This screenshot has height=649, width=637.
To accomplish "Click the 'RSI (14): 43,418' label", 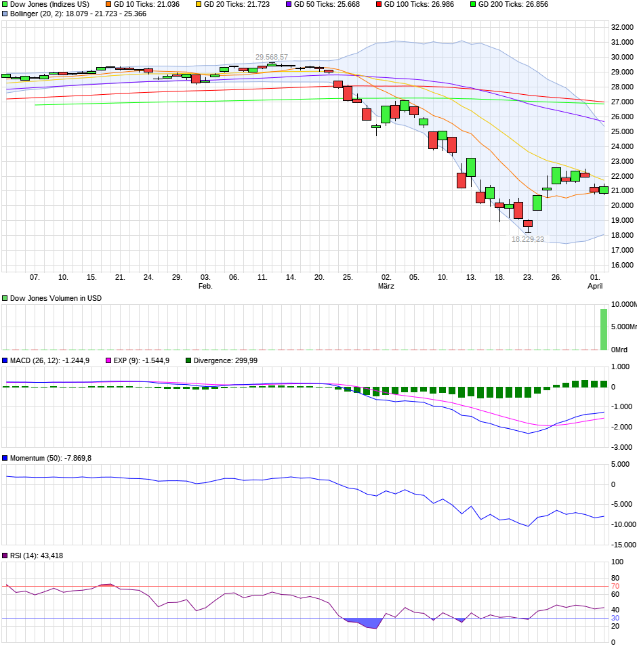I will tap(37, 556).
